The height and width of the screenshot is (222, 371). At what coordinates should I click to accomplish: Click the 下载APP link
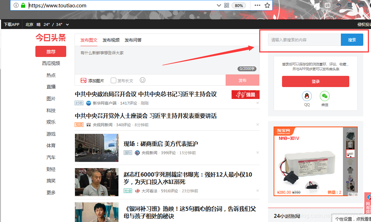click(x=12, y=24)
